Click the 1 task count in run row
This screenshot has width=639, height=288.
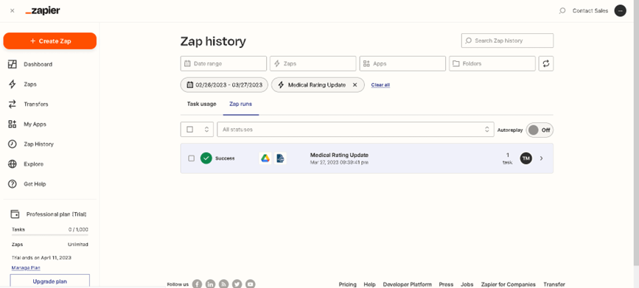pos(506,158)
